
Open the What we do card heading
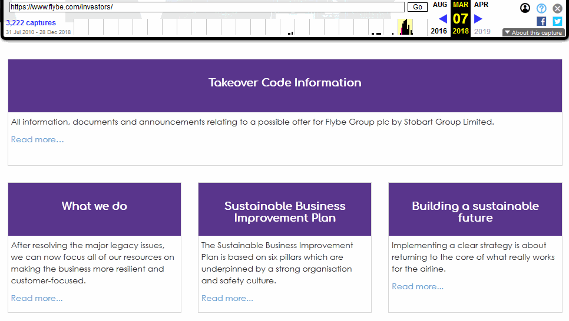click(94, 206)
